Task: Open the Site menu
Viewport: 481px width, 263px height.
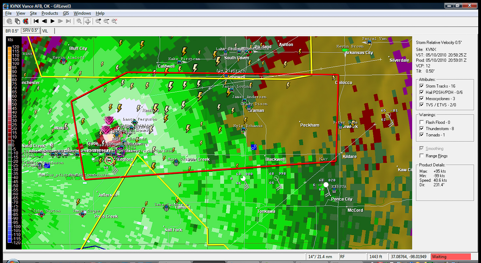Action: click(33, 13)
